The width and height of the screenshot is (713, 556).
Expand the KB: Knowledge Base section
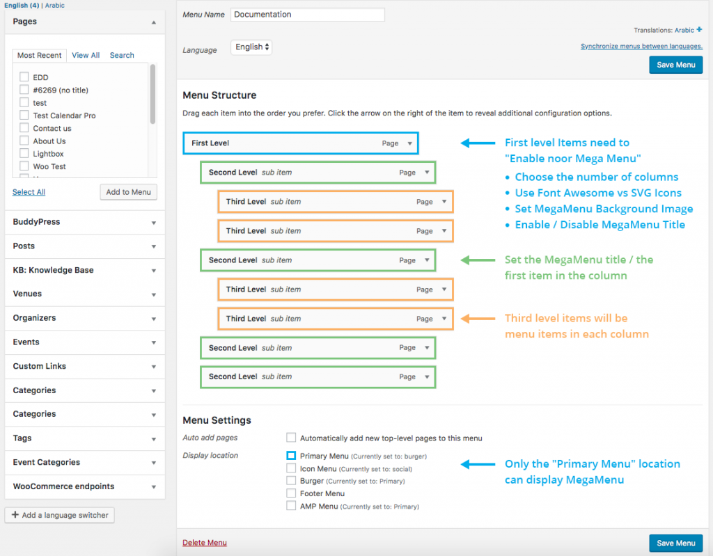[84, 270]
